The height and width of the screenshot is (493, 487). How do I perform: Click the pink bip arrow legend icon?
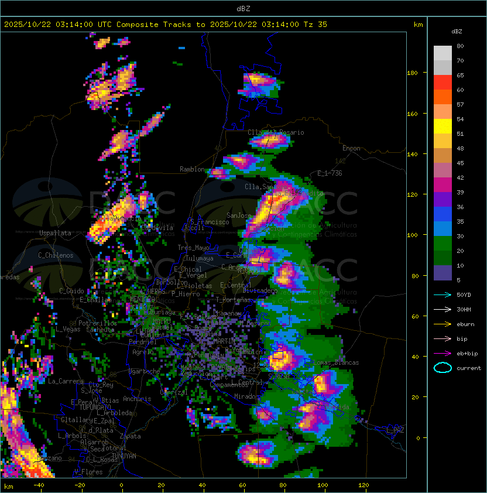tap(443, 338)
